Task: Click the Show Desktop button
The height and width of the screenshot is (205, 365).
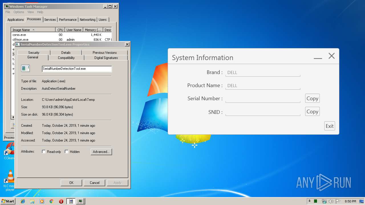Action: tap(362, 201)
